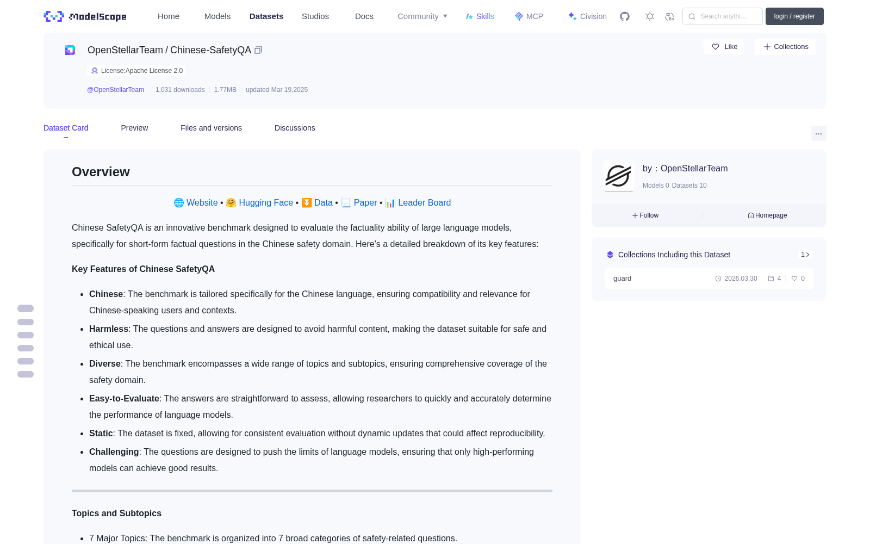Toggle the light/dark theme sun icon
The image size is (870, 544).
coord(650,16)
